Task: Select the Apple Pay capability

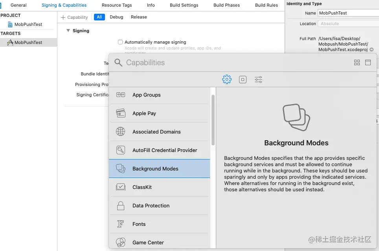Action: pyautogui.click(x=160, y=113)
